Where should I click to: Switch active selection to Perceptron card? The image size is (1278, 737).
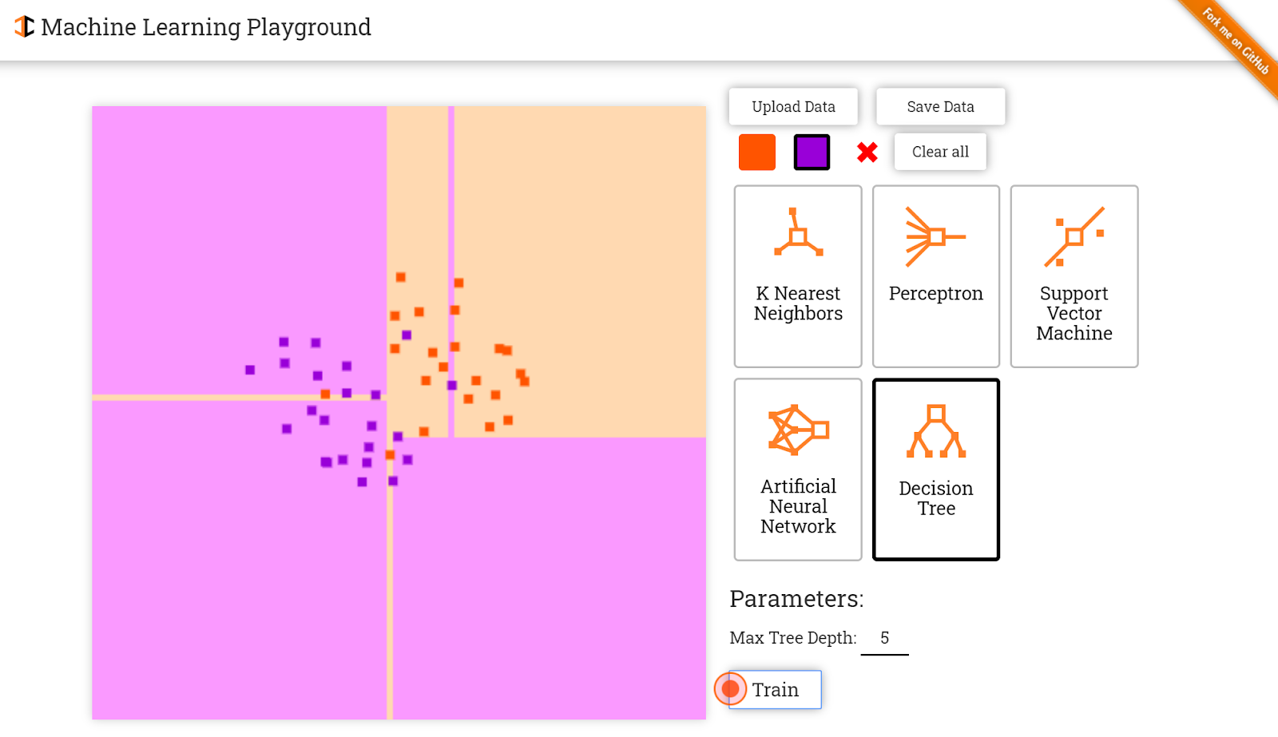click(x=935, y=275)
